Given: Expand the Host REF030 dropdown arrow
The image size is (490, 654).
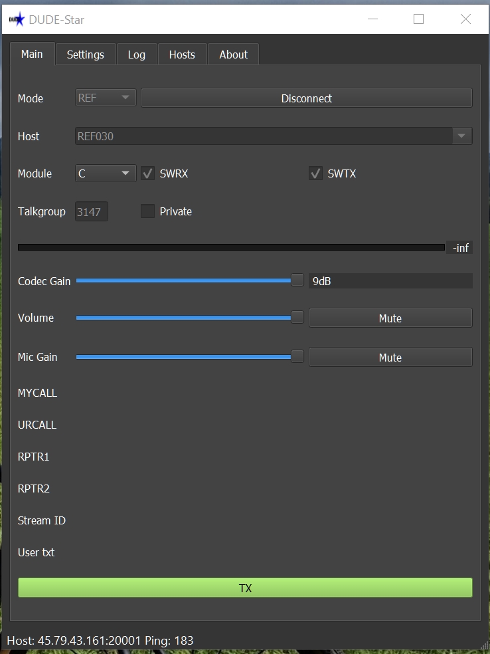Looking at the screenshot, I should click(461, 136).
